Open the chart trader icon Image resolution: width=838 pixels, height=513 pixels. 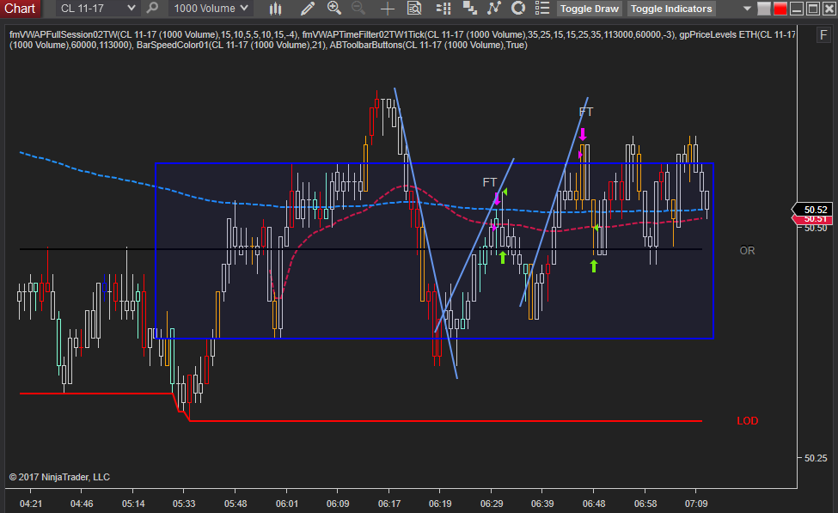click(x=443, y=9)
